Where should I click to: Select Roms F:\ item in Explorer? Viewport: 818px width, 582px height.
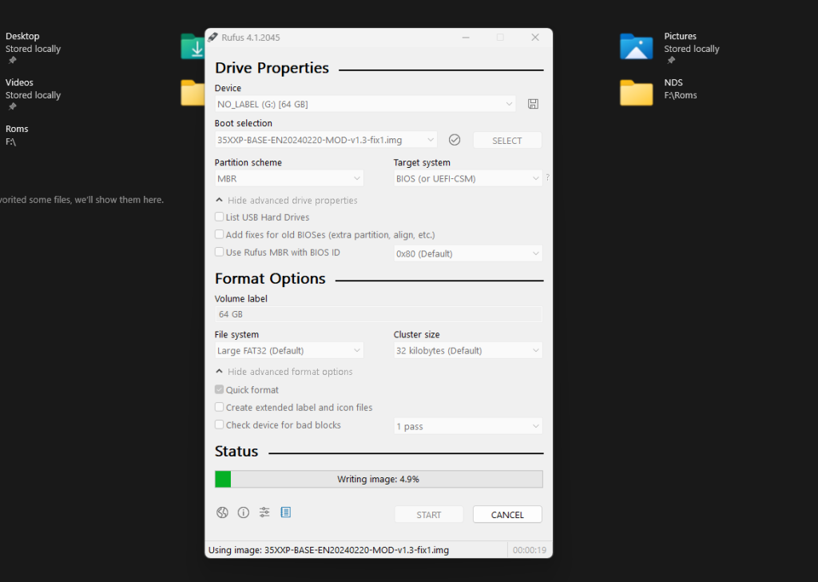[x=17, y=135]
